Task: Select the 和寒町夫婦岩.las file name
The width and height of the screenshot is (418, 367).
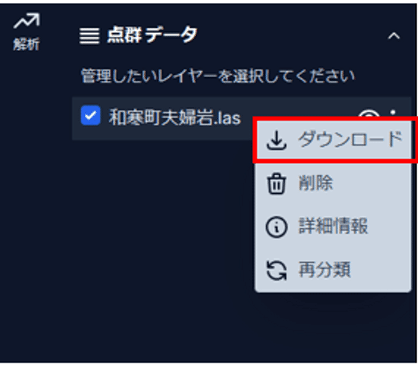Action: pos(175,117)
